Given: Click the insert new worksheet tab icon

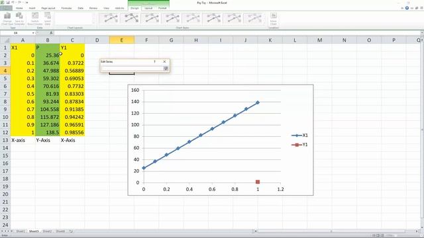Looking at the screenshot, I should [71, 231].
